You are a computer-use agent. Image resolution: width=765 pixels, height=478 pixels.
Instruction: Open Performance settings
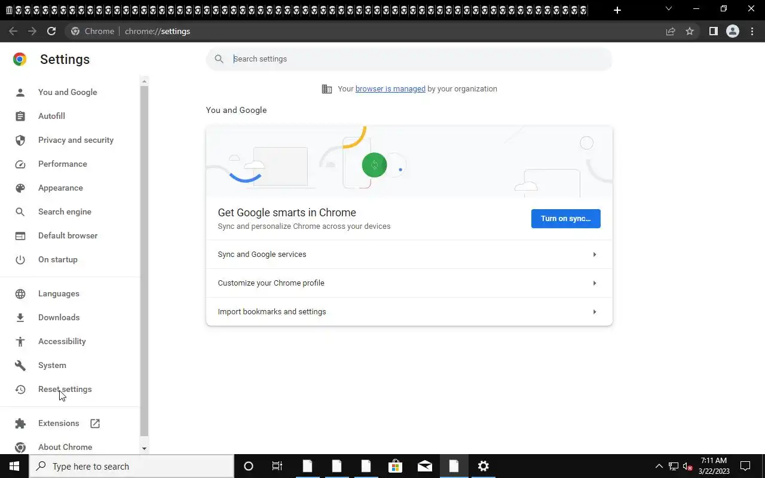(x=63, y=164)
